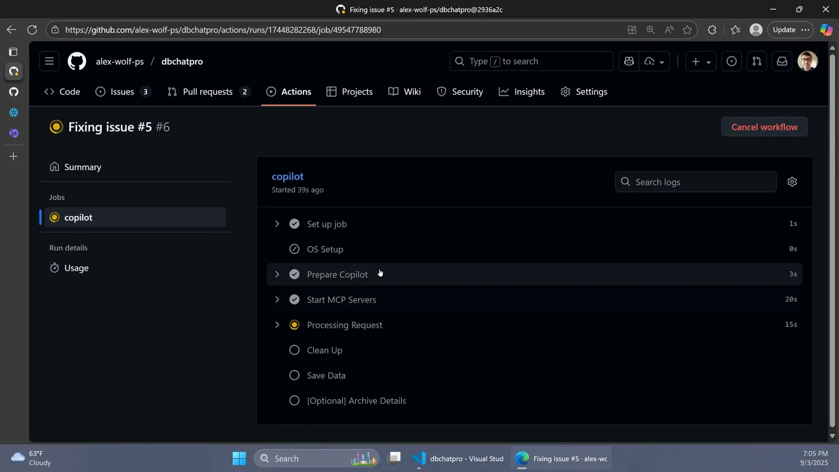The height and width of the screenshot is (472, 839).
Task: Open the log settings gear icon
Action: [x=792, y=182]
